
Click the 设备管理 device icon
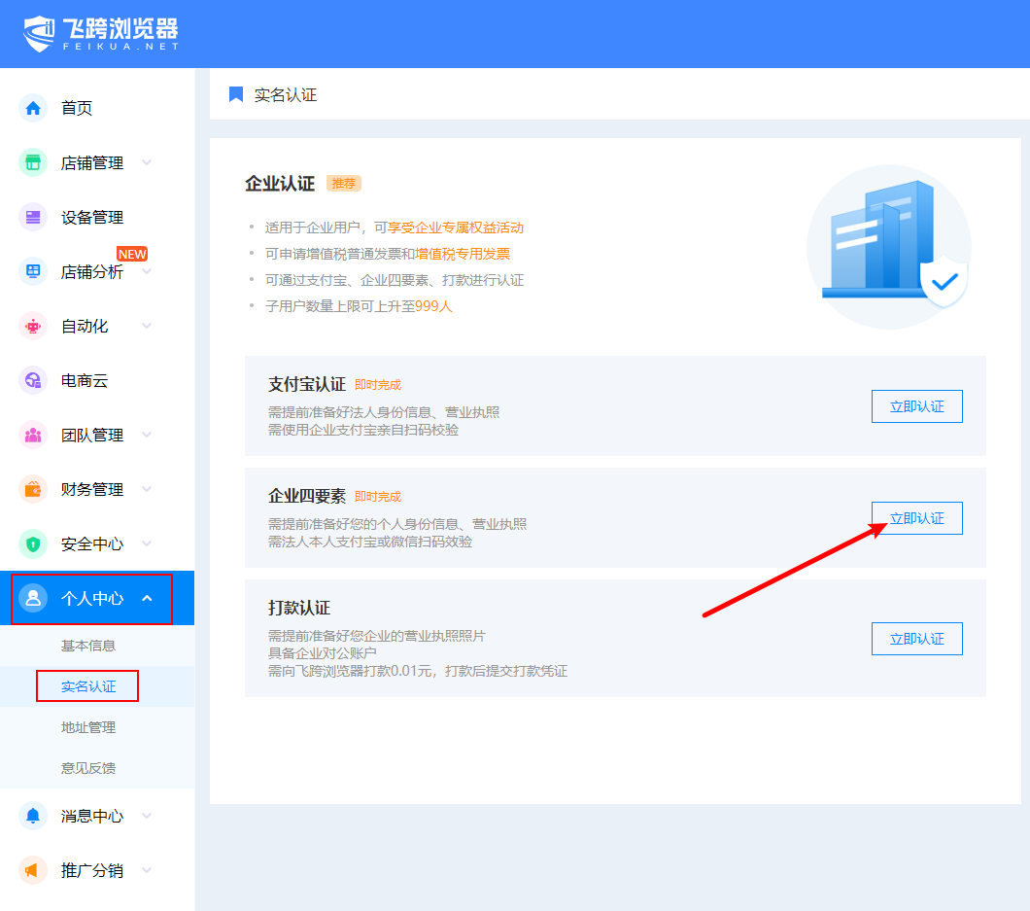point(33,217)
